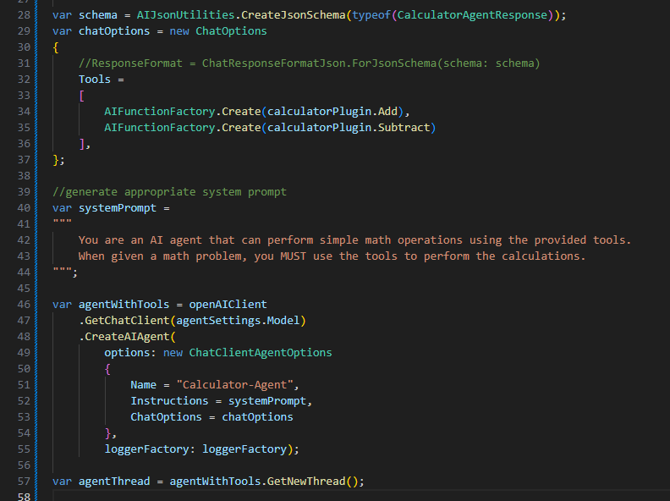Click the 'When given a math problem' line
The image size is (670, 501).
332,256
